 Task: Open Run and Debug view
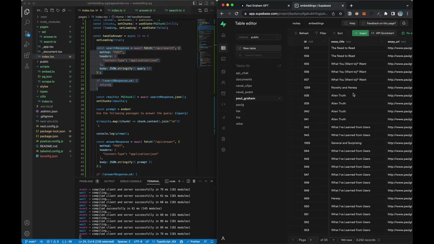click(x=27, y=44)
